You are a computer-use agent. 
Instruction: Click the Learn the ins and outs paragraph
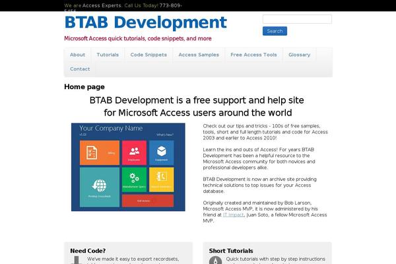(259, 158)
